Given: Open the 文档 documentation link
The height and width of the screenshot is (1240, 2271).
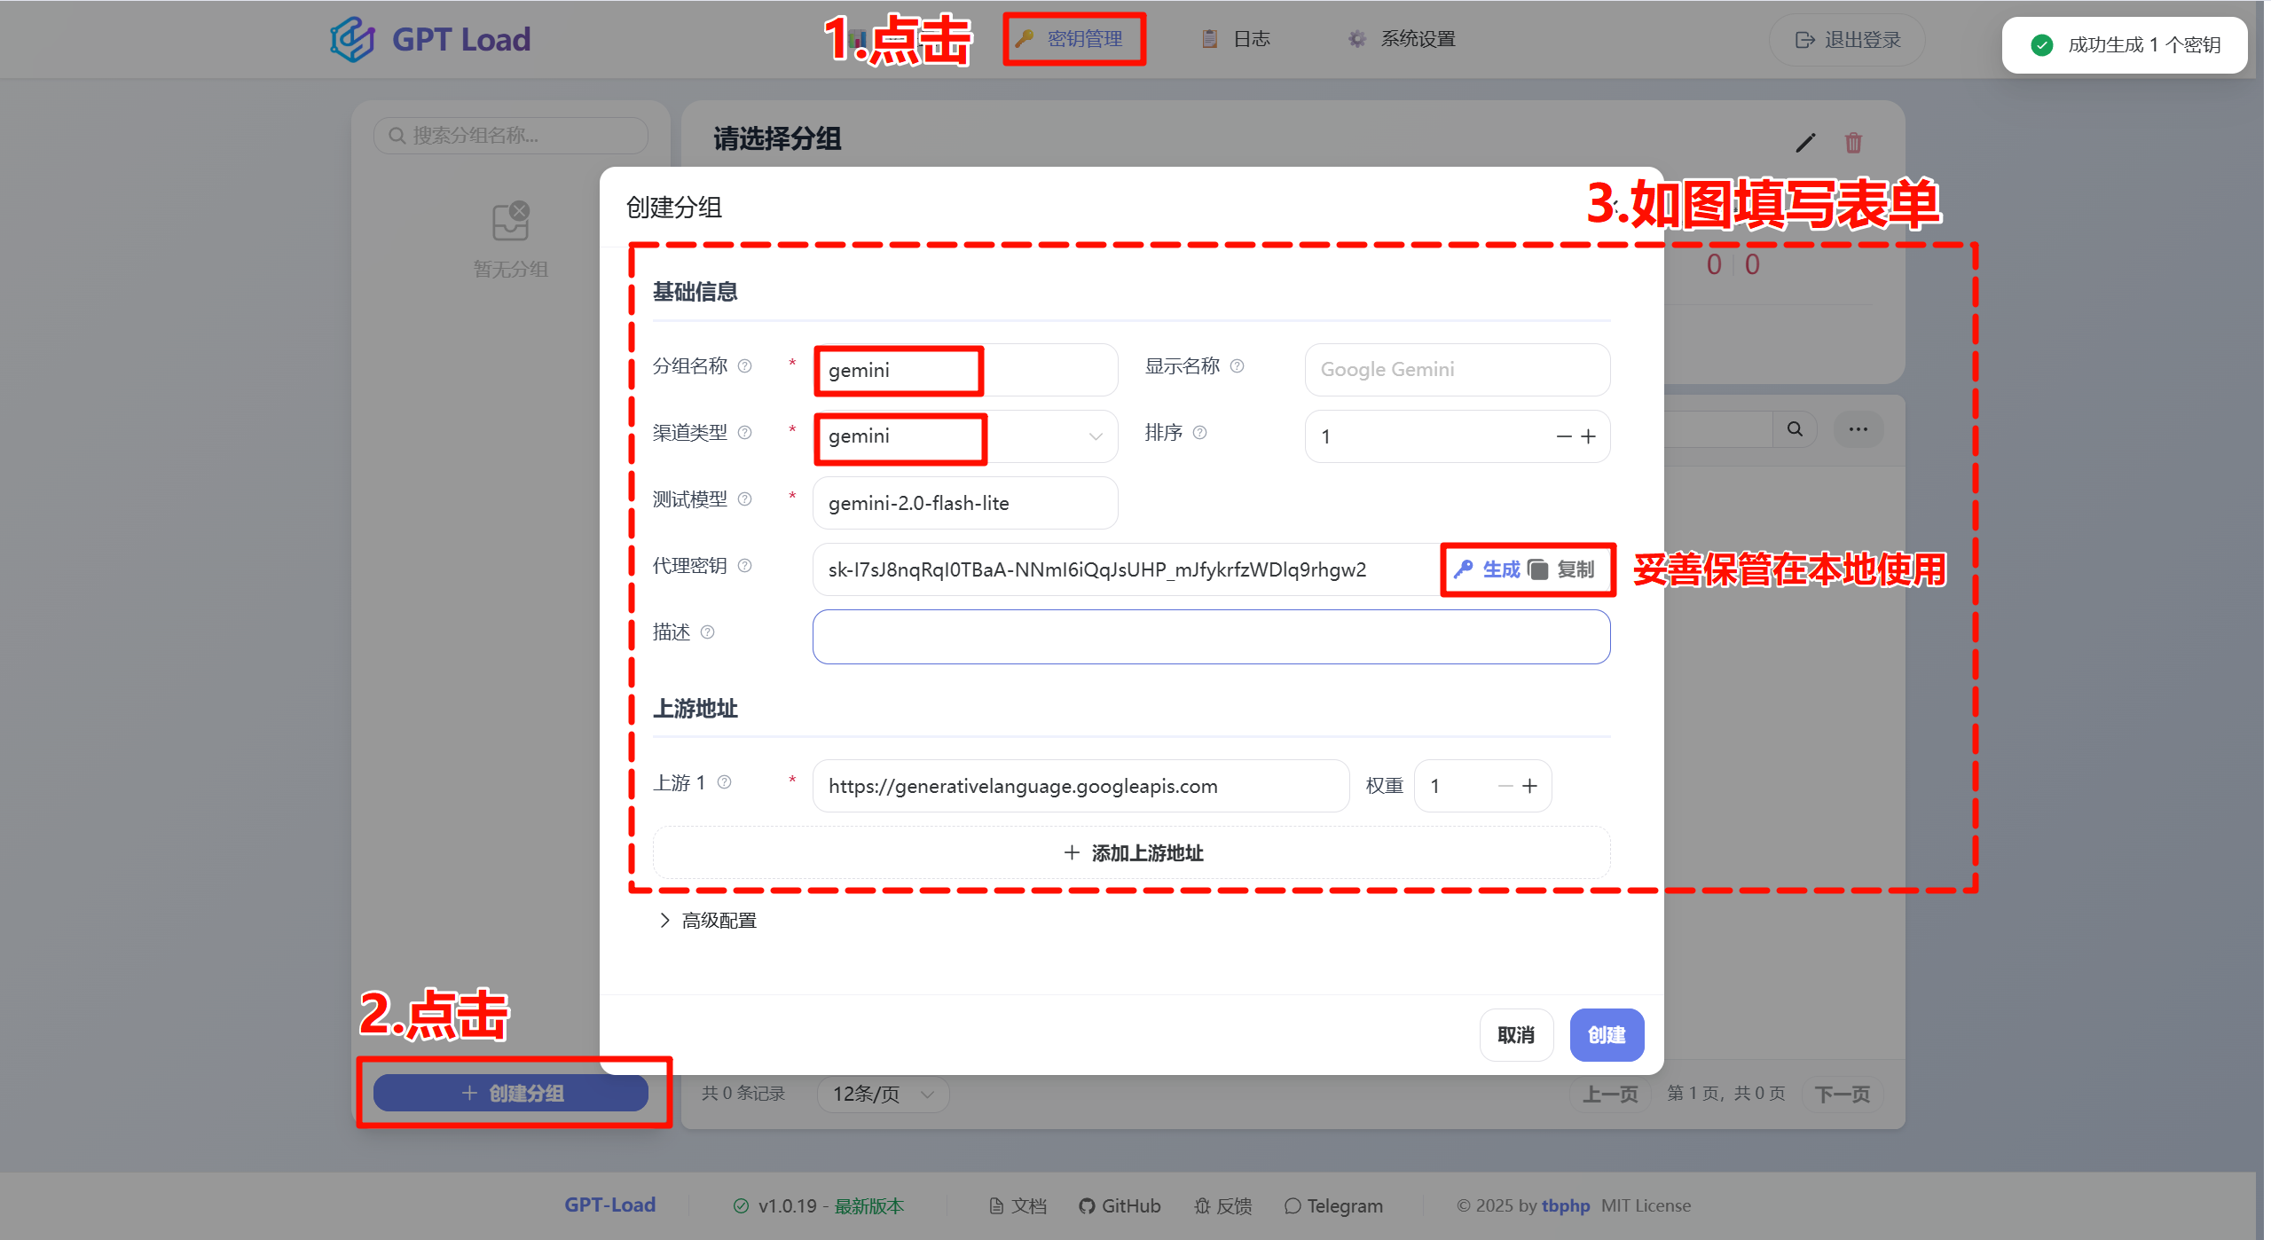Looking at the screenshot, I should pyautogui.click(x=1018, y=1205).
